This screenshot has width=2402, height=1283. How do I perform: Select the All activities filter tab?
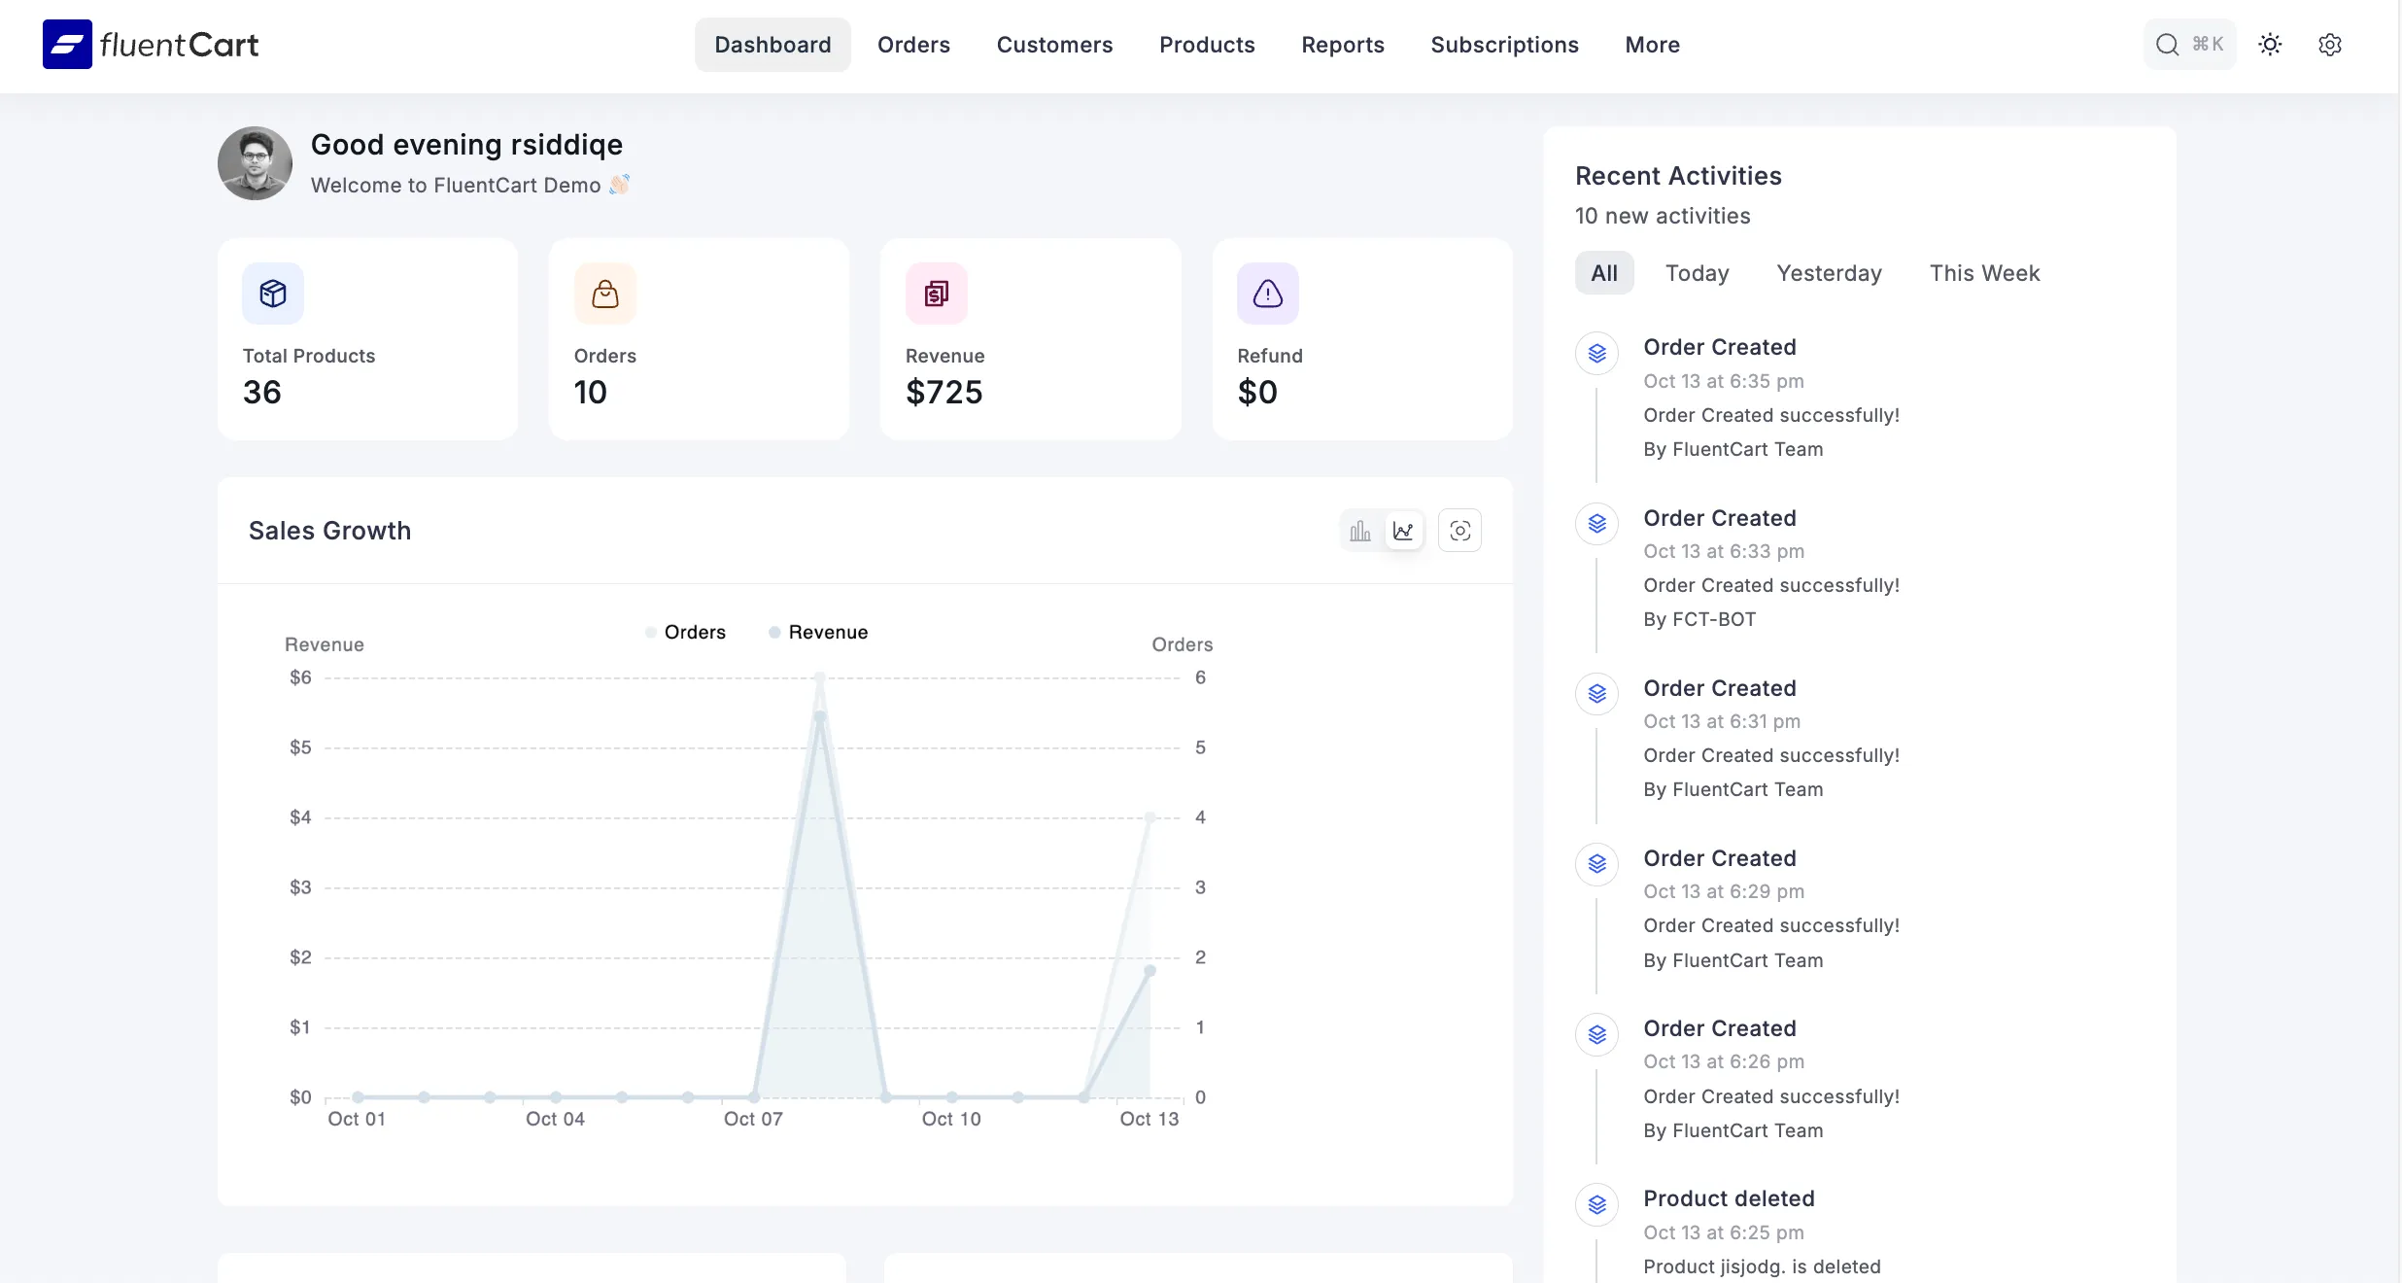(x=1604, y=273)
